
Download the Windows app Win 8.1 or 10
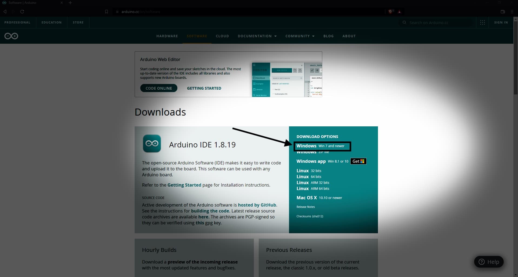click(x=322, y=161)
